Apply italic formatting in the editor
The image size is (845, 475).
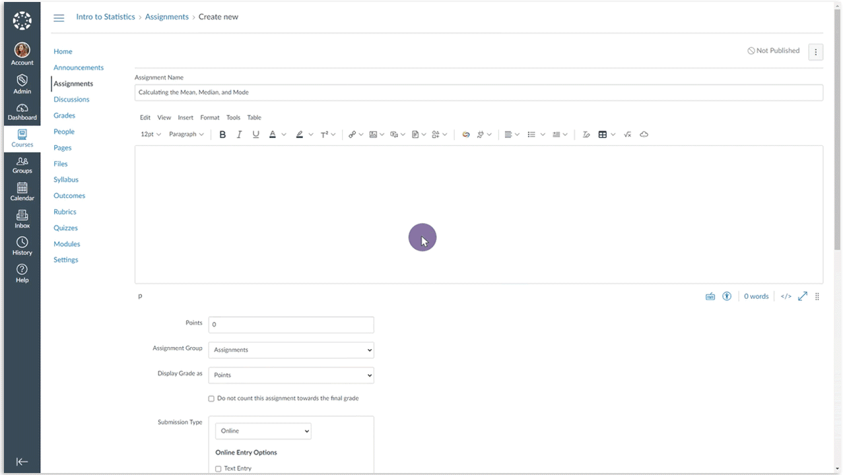[239, 135]
